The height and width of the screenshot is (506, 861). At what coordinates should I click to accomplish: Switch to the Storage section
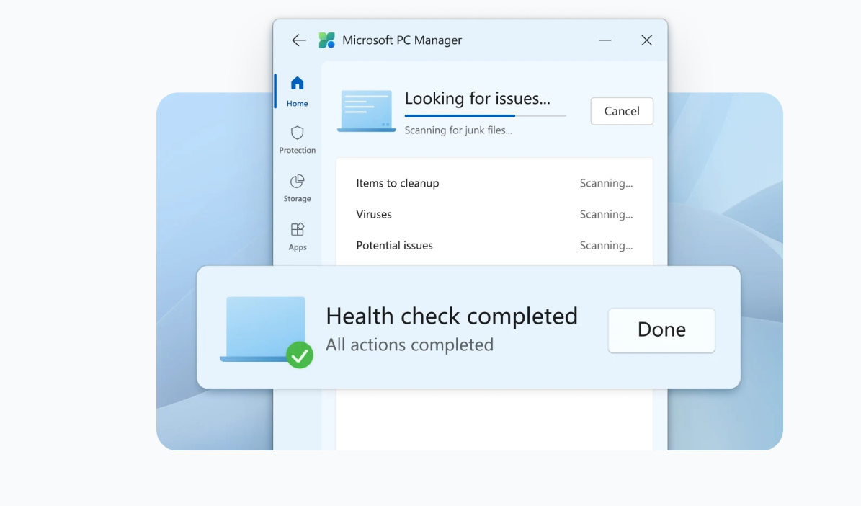(x=297, y=188)
